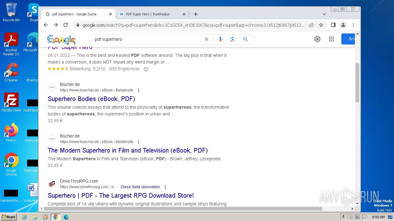
Task: Open options for Modern Superhero Bücher.de result
Action: pyautogui.click(x=139, y=142)
